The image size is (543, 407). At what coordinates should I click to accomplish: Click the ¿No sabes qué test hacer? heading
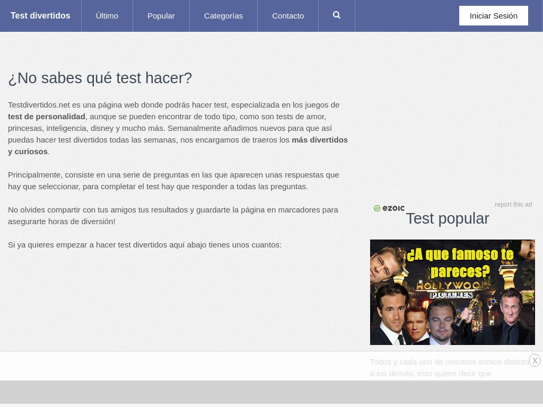point(100,78)
